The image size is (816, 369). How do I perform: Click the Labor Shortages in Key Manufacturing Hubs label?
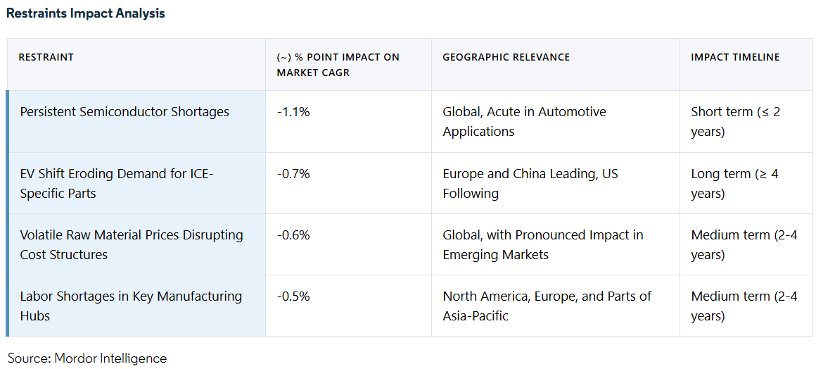point(131,306)
